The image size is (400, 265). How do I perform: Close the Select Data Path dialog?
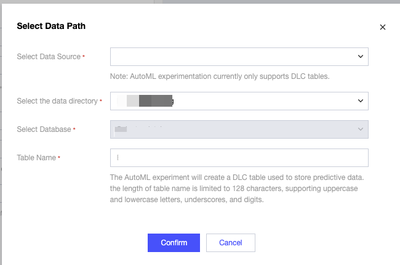point(382,27)
